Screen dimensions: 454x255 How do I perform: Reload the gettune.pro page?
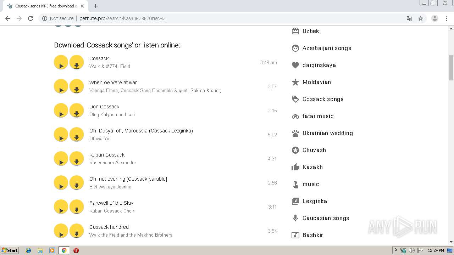[31, 18]
